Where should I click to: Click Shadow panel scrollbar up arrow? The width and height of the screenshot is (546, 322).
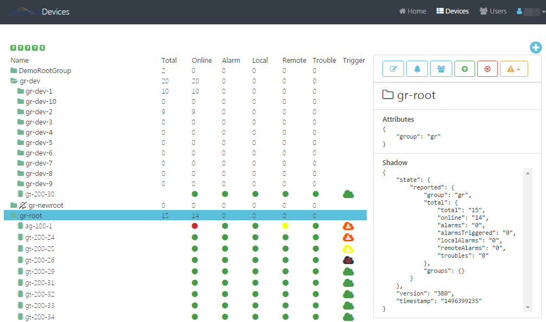coord(528,173)
